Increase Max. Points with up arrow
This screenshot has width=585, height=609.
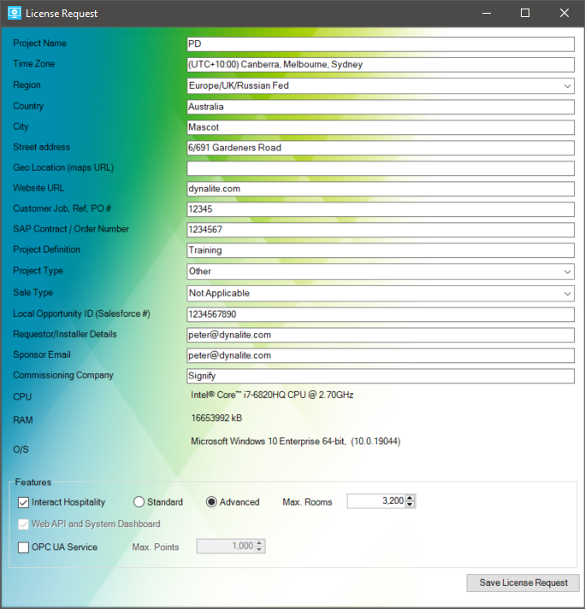[260, 543]
